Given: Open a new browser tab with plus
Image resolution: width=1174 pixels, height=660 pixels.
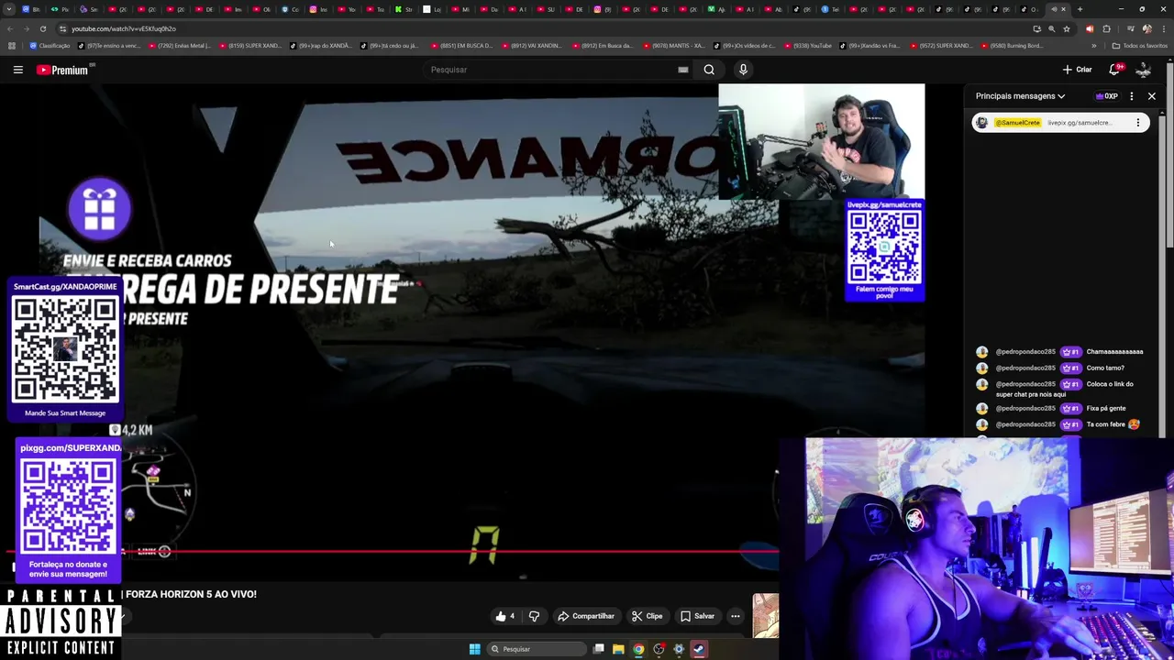Looking at the screenshot, I should click(1080, 9).
